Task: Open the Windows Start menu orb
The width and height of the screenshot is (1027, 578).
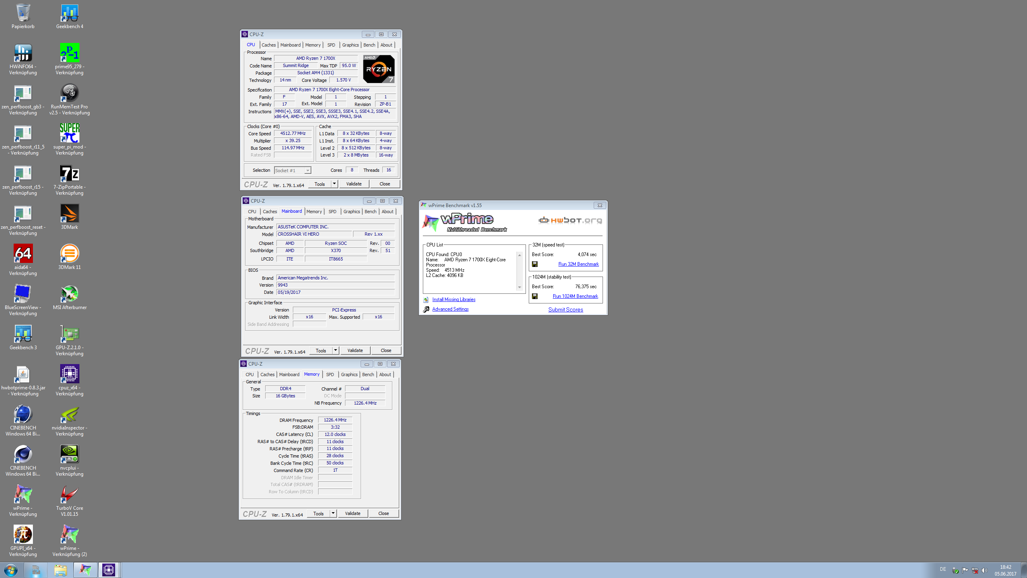Action: click(11, 570)
